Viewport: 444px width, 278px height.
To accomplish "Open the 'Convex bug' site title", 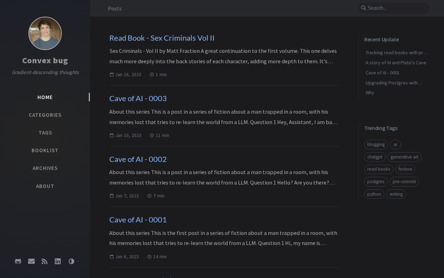I will click(45, 60).
